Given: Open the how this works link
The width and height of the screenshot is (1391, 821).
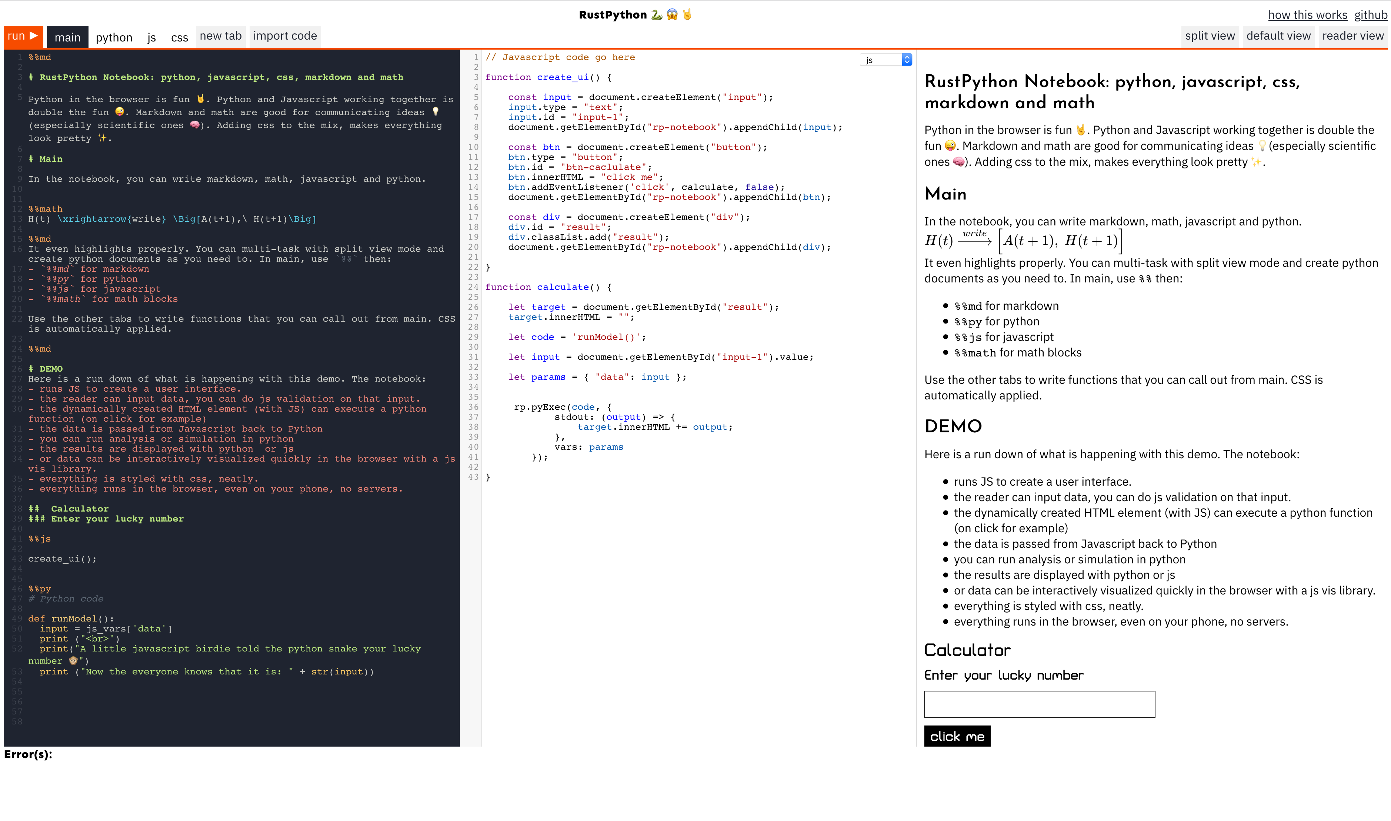Looking at the screenshot, I should tap(1307, 15).
